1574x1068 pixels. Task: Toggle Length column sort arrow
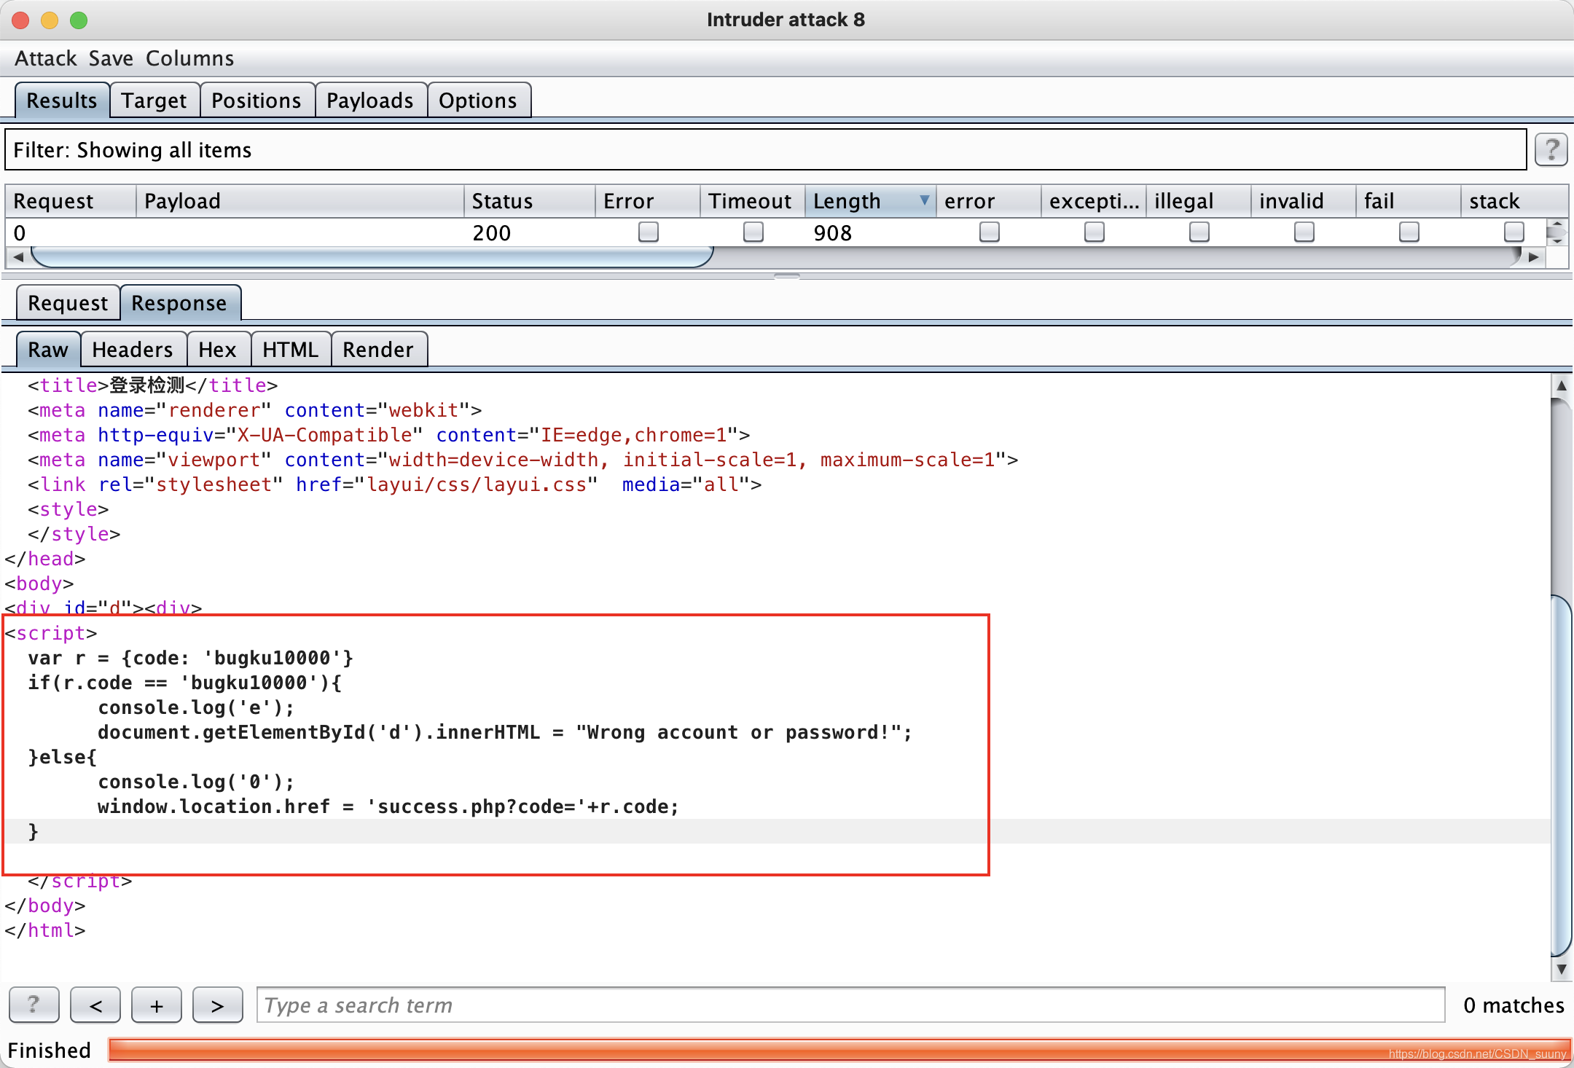point(924,200)
